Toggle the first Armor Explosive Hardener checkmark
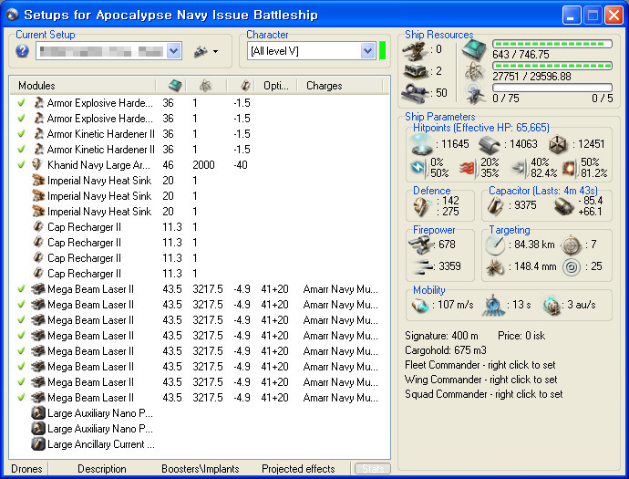 pyautogui.click(x=21, y=103)
